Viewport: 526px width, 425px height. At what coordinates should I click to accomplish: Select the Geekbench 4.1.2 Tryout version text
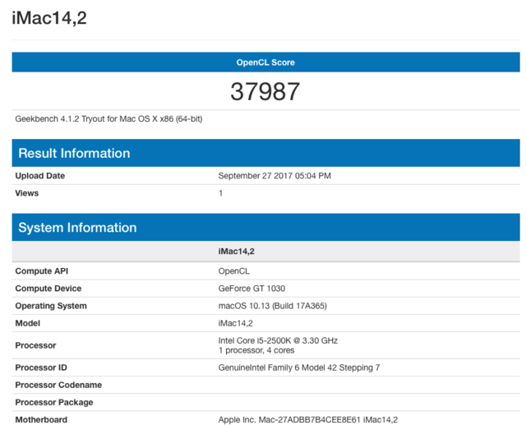coord(108,119)
